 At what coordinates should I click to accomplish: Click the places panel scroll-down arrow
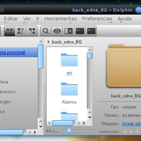(x=41, y=127)
